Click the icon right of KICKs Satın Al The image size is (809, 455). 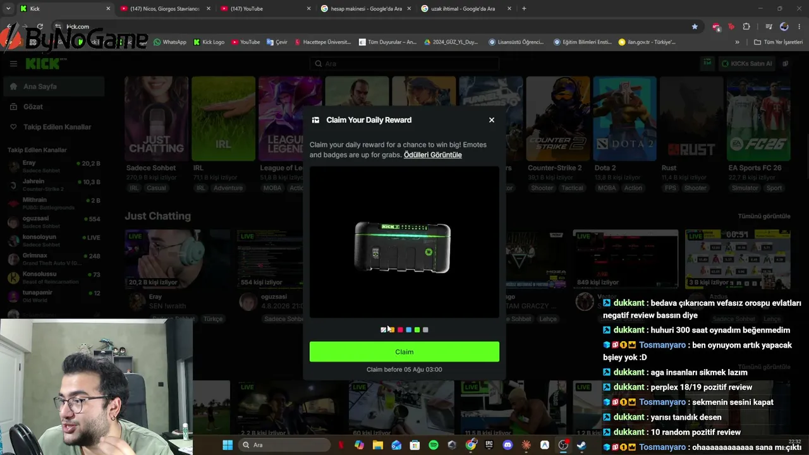click(x=786, y=64)
